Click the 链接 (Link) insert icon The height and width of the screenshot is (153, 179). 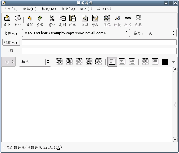click(117, 18)
